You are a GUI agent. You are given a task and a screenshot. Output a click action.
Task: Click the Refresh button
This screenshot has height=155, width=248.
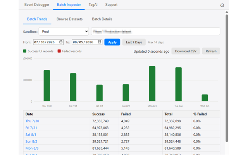(211, 51)
